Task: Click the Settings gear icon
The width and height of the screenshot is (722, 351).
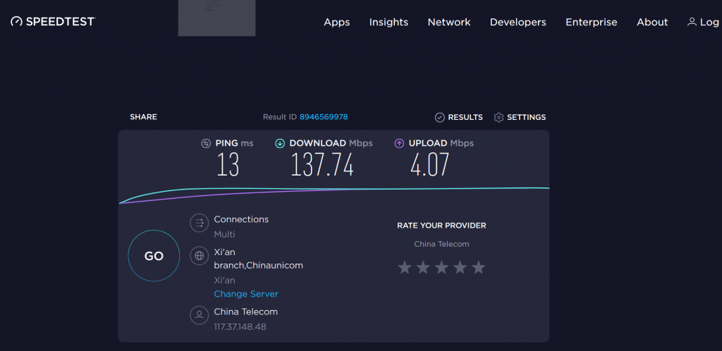Action: (x=498, y=117)
